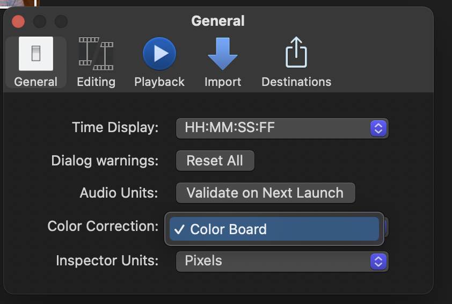Click the blue Playback play icon
Screen dimensions: 452x304
[x=159, y=54]
